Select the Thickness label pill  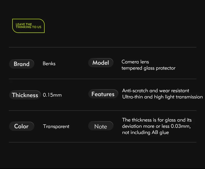pos(25,95)
